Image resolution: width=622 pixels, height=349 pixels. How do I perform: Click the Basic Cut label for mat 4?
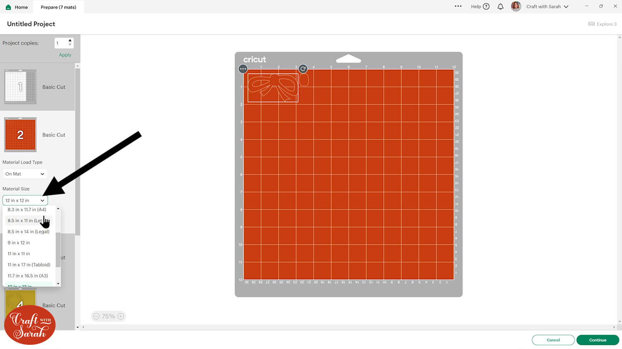(54, 305)
